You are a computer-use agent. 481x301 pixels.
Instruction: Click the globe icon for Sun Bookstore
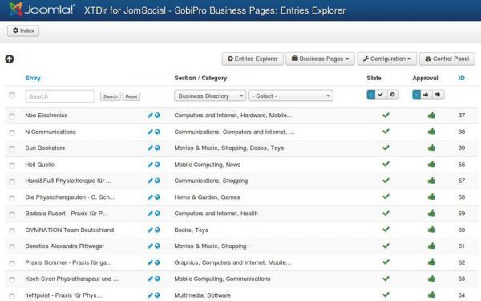tap(157, 148)
